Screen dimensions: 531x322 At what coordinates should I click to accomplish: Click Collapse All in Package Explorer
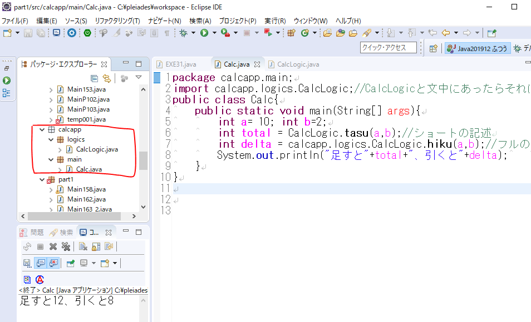95,78
